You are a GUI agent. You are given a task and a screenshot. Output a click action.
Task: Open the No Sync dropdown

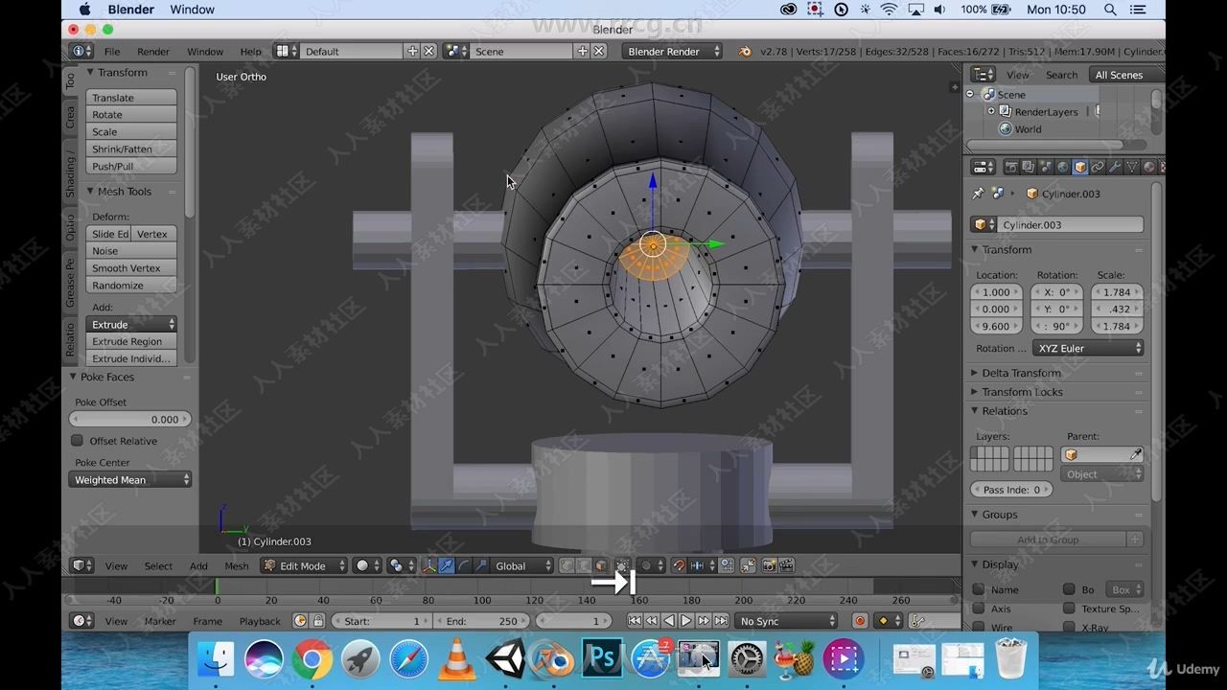tap(786, 621)
